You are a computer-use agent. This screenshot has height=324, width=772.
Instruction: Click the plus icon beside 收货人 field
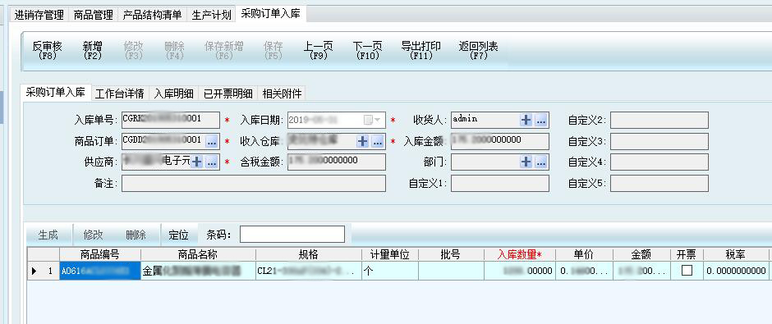(x=526, y=120)
